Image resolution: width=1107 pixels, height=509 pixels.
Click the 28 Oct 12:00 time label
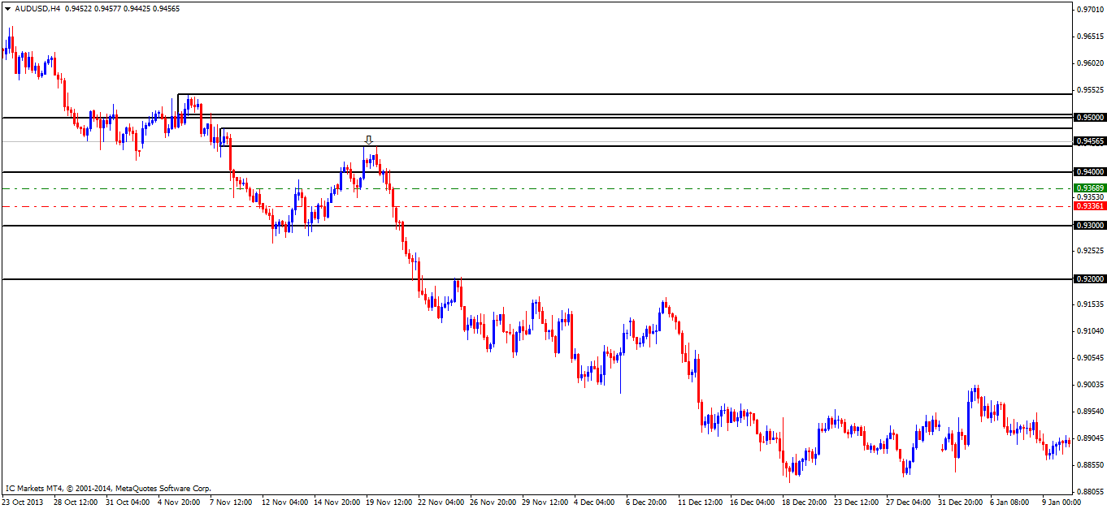click(76, 503)
